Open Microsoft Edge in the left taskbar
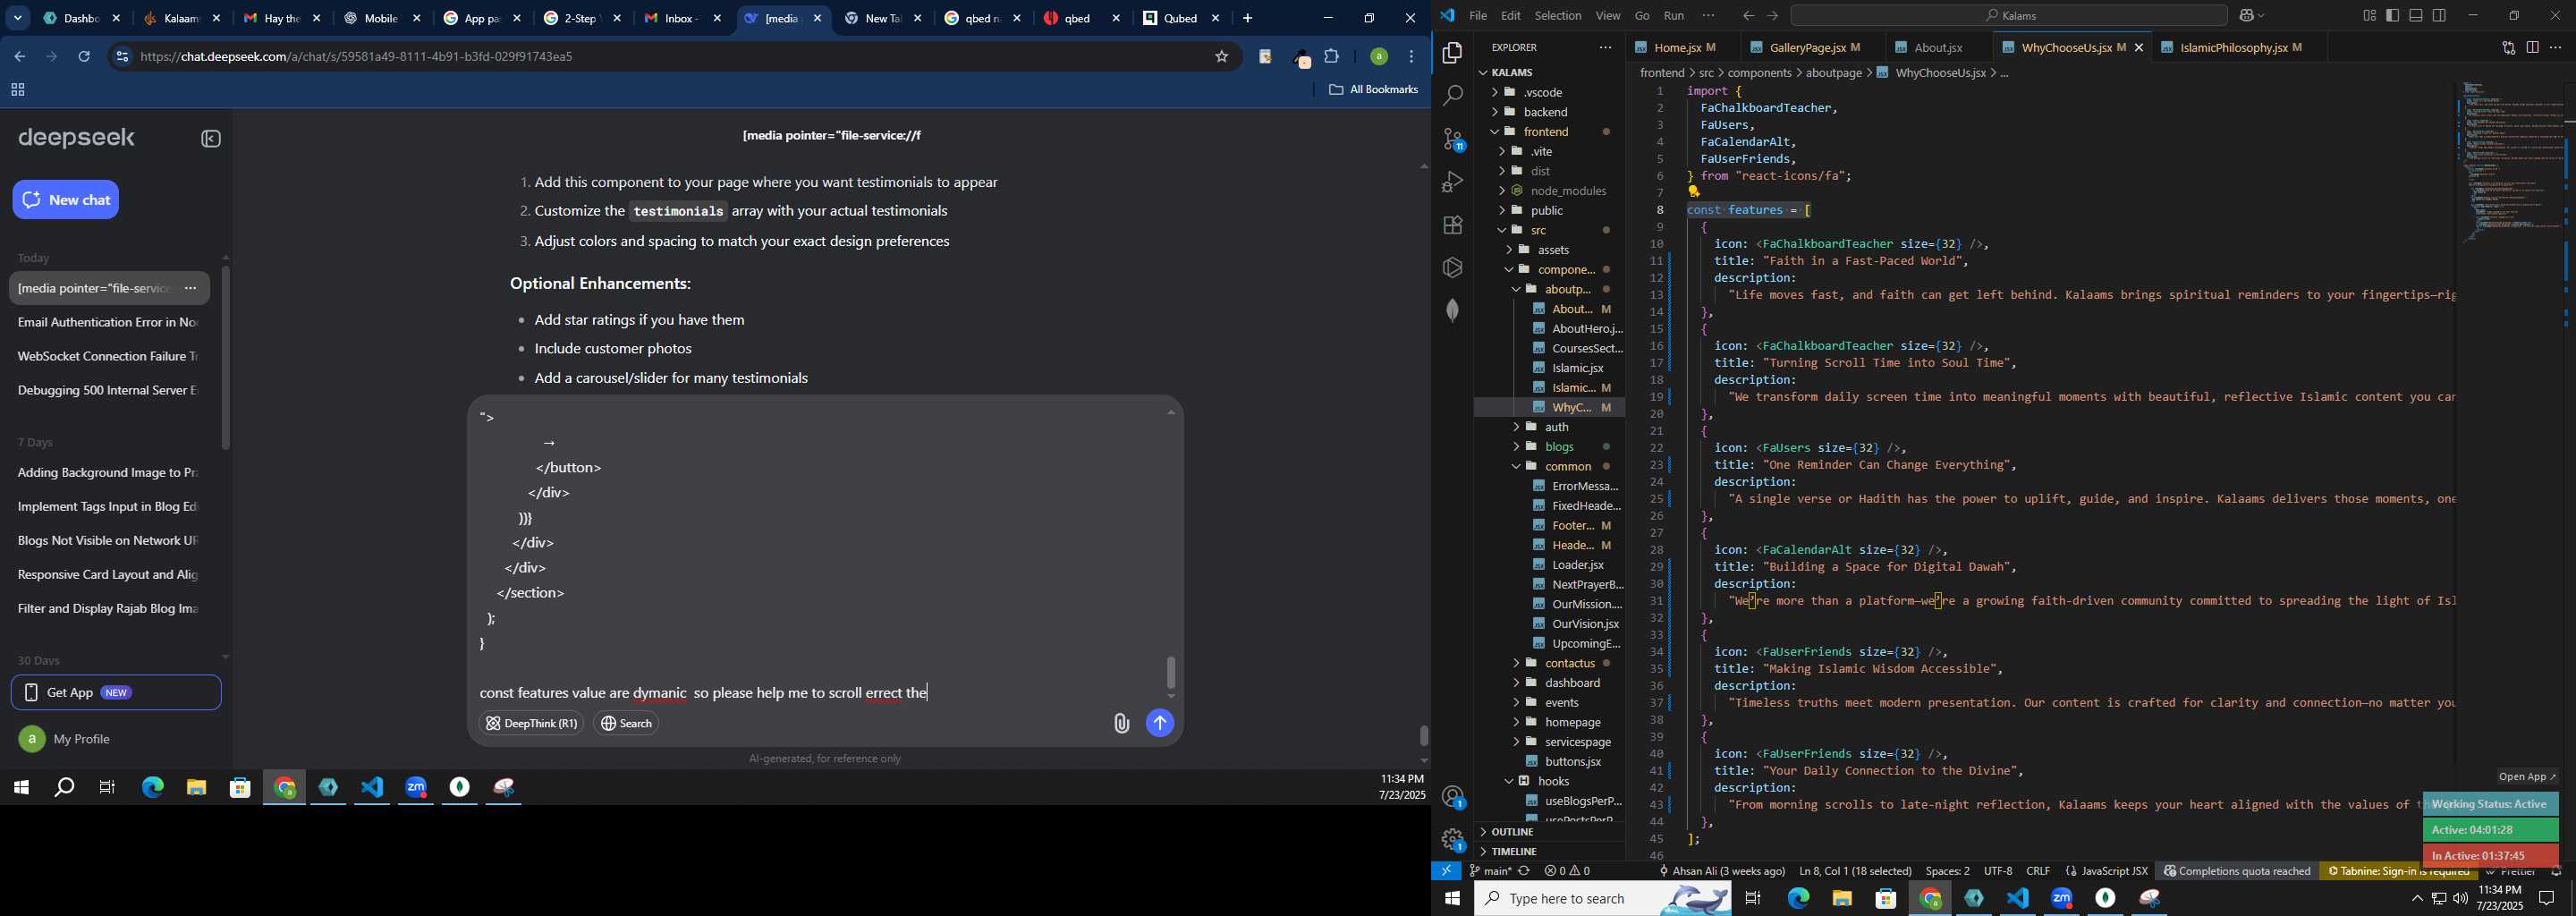Image resolution: width=2576 pixels, height=916 pixels. pyautogui.click(x=152, y=788)
